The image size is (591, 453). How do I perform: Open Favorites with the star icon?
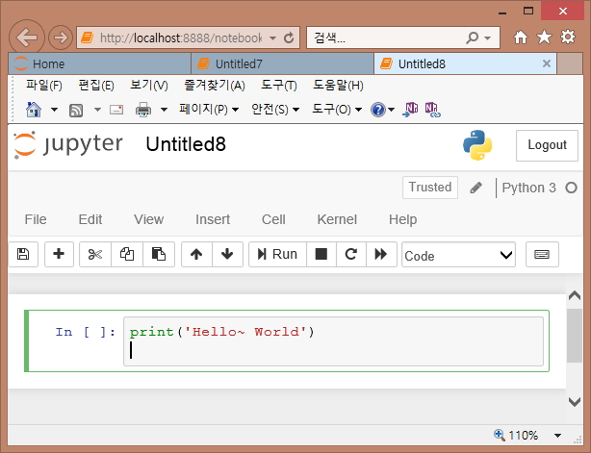[x=544, y=37]
